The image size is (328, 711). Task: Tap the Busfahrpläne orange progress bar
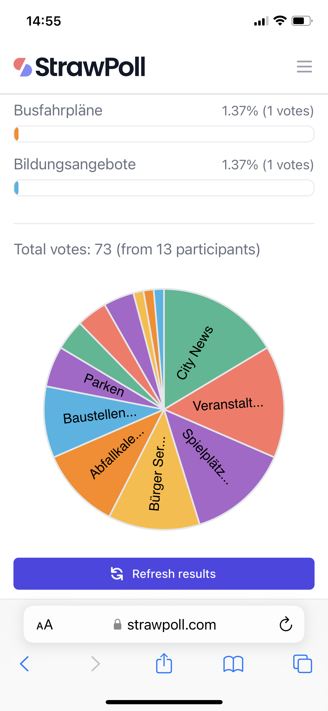coord(164,134)
